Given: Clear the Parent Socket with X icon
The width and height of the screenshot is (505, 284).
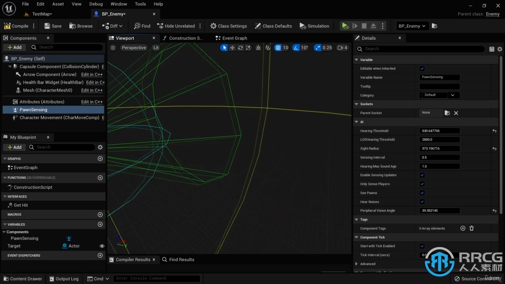Looking at the screenshot, I should point(456,113).
